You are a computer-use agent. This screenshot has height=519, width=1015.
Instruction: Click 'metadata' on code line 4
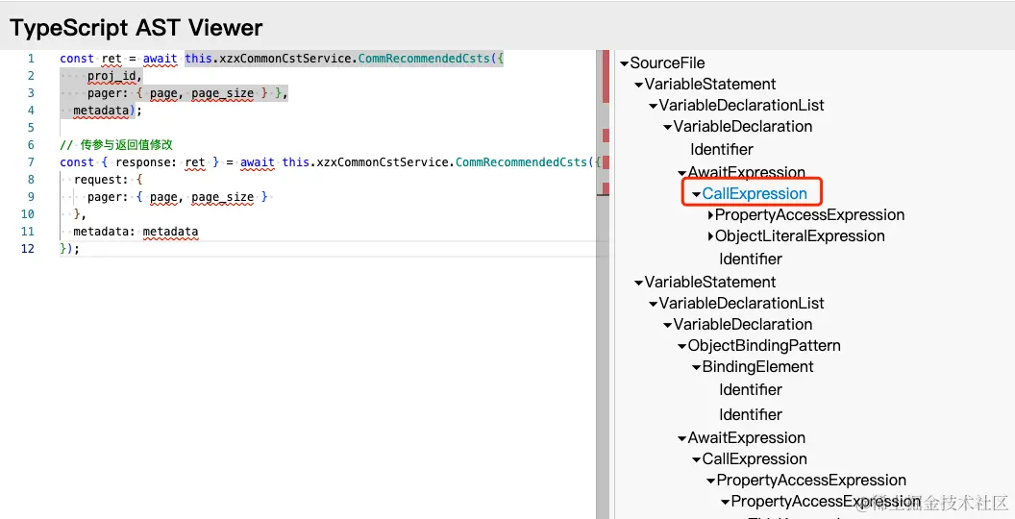101,111
